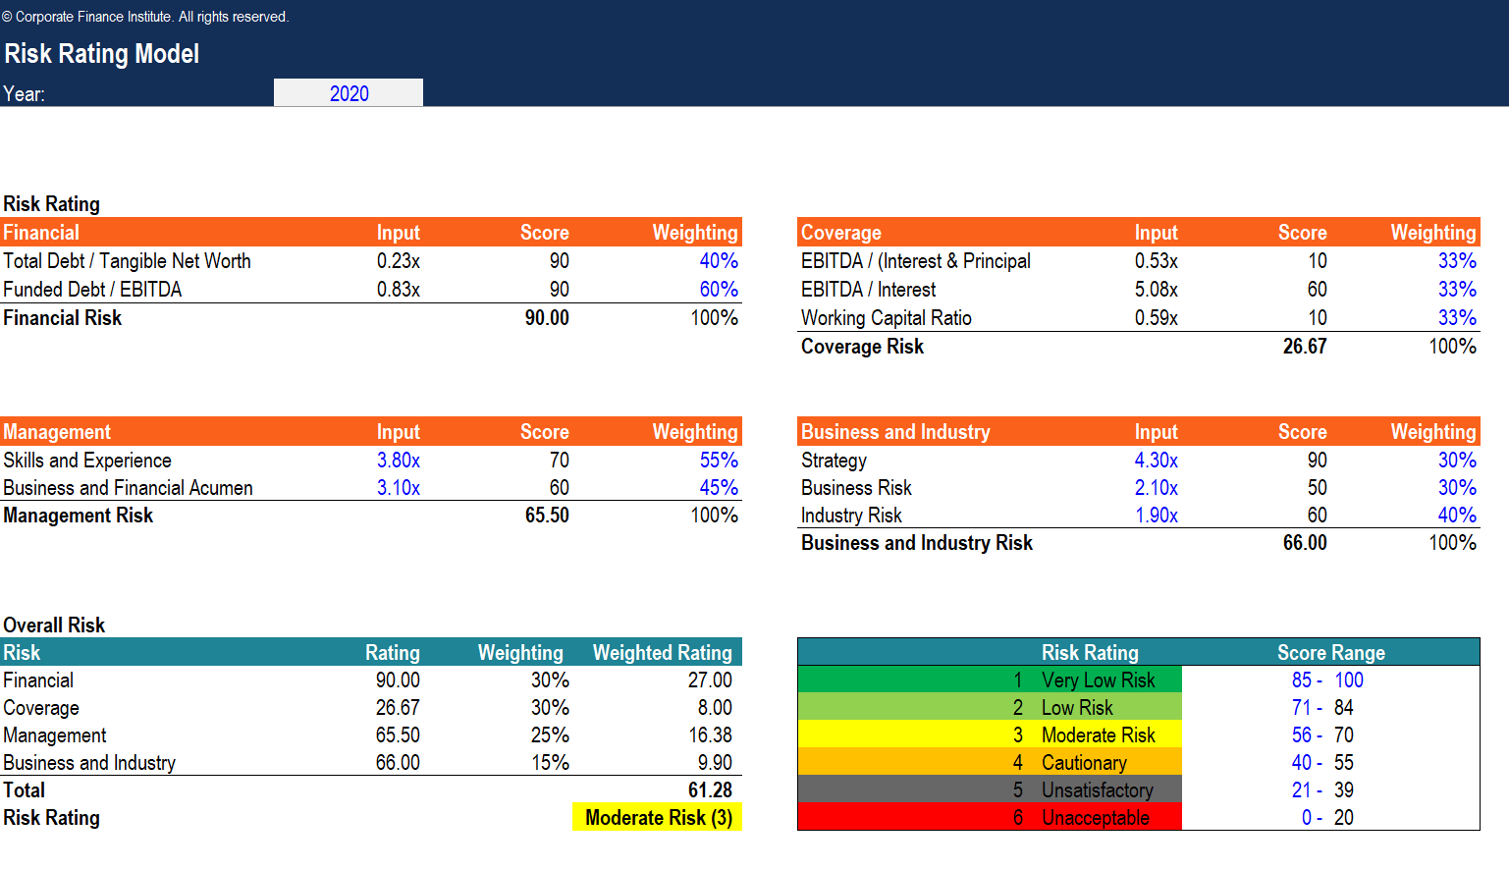
Task: Click the green Very Low Risk legend cell
Action: click(990, 680)
